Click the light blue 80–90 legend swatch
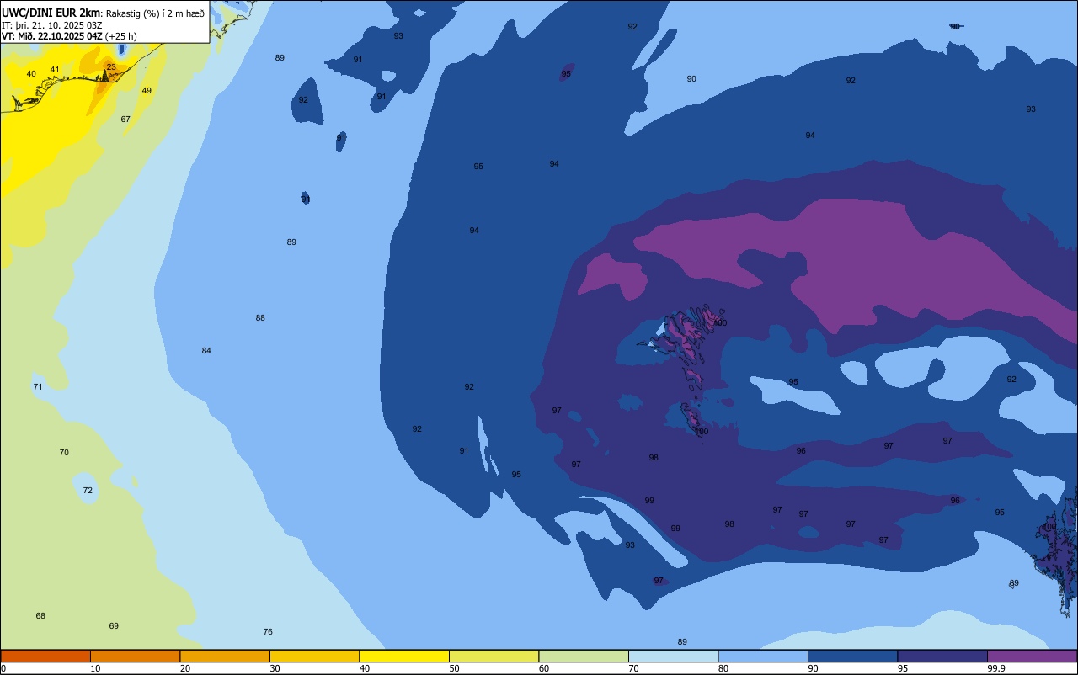Screen dimensions: 1078x675 click(x=763, y=656)
